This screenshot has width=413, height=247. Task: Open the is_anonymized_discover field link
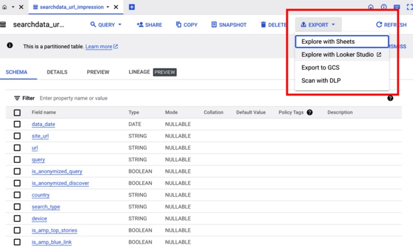coord(60,183)
